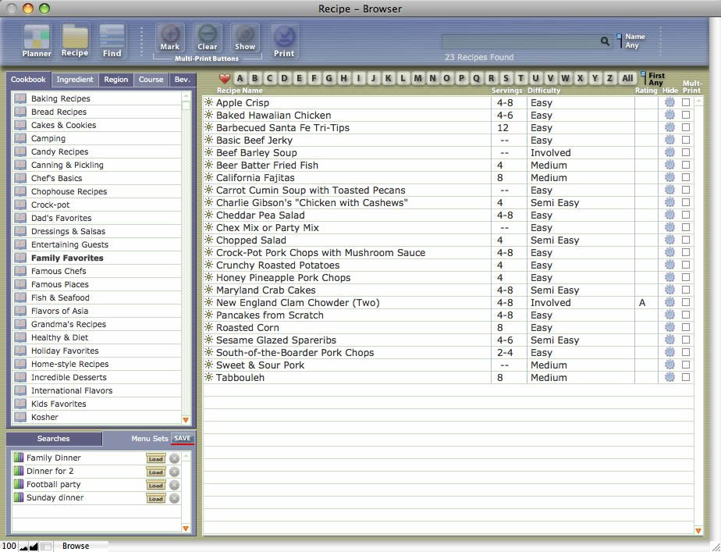Click the Show multi-print button
The width and height of the screenshot is (721, 552).
[x=245, y=37]
